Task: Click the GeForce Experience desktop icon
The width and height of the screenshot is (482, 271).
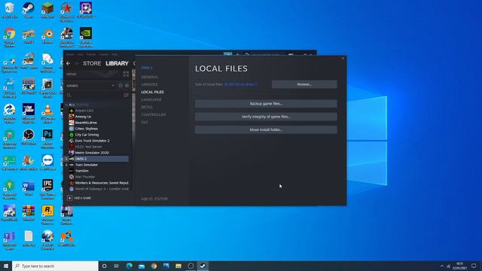Action: [86, 37]
